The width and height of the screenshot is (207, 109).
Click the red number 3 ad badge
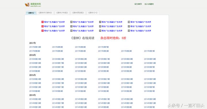pos(43,31)
